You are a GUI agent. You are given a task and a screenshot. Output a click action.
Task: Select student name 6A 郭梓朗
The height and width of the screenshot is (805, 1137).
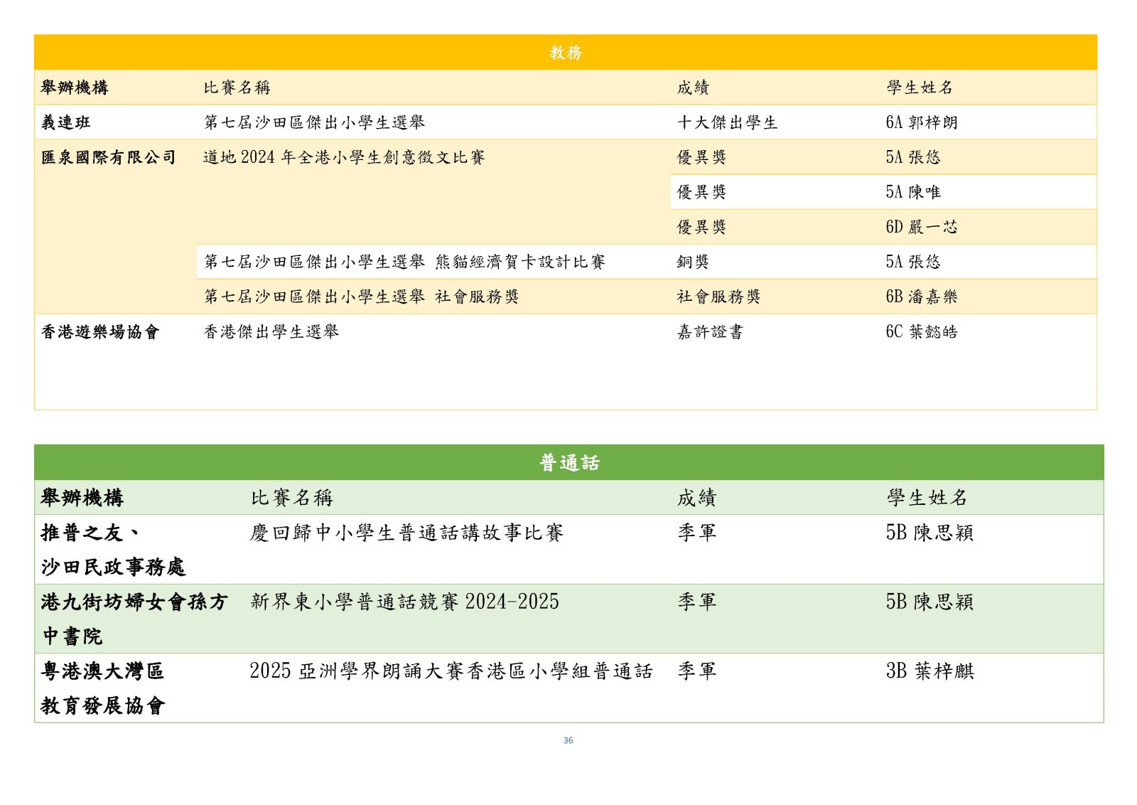(x=921, y=122)
